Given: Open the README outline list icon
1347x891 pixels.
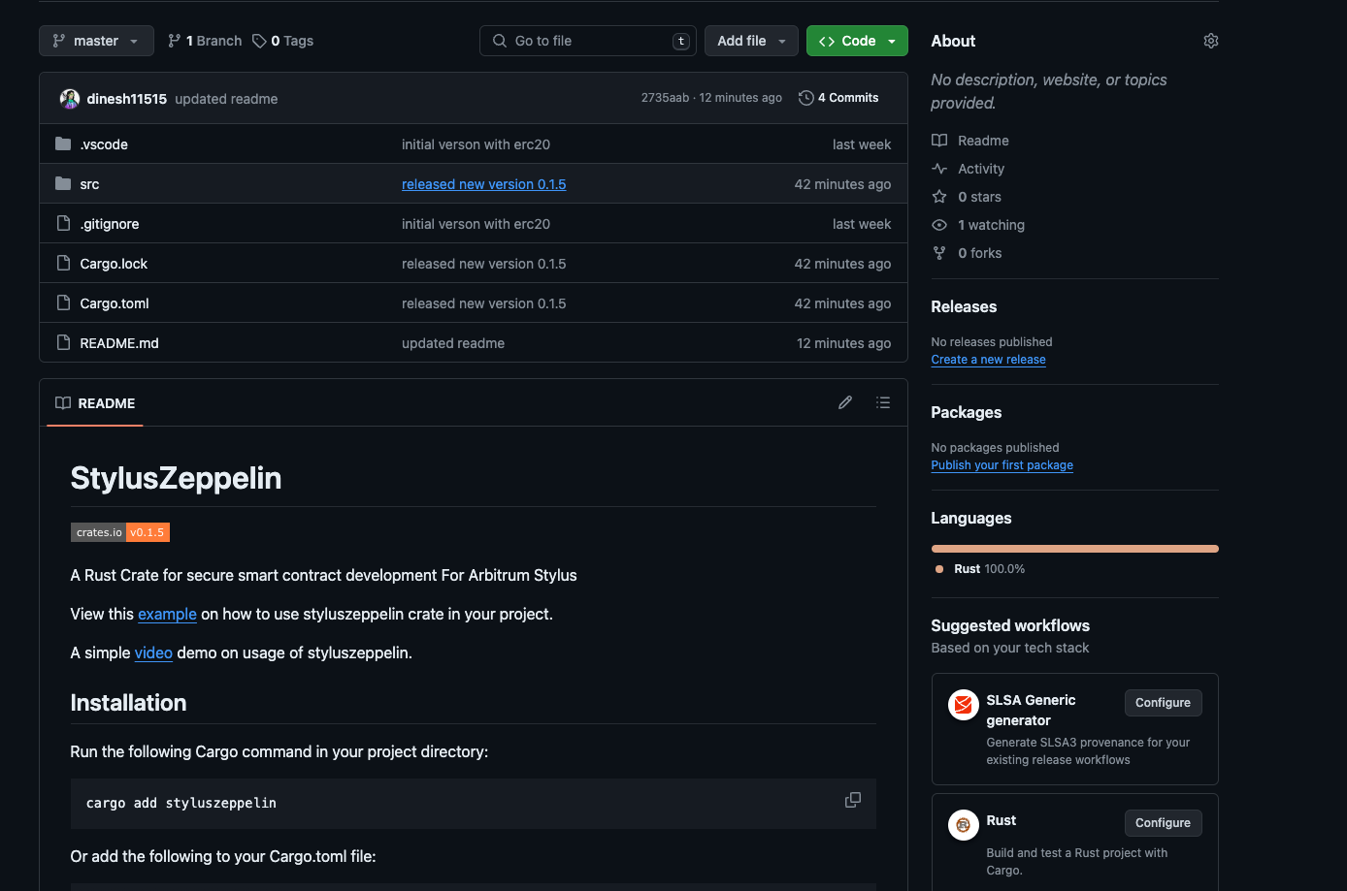Looking at the screenshot, I should (x=883, y=402).
